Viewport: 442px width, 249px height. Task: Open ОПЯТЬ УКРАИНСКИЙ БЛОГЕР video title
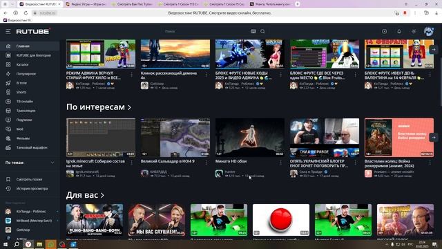point(319,163)
